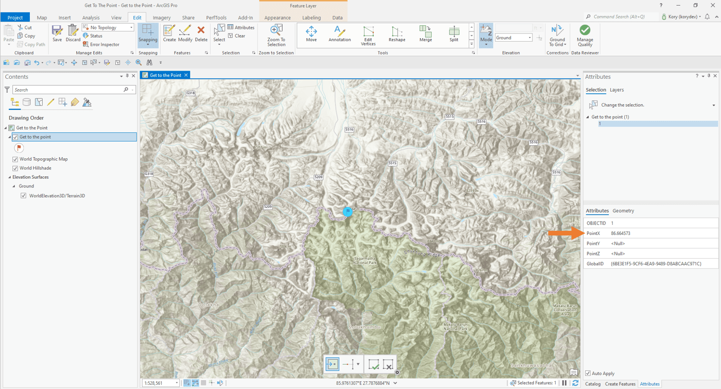The image size is (721, 389).
Task: Open the Select tool dropdown arrow
Action: click(x=219, y=45)
